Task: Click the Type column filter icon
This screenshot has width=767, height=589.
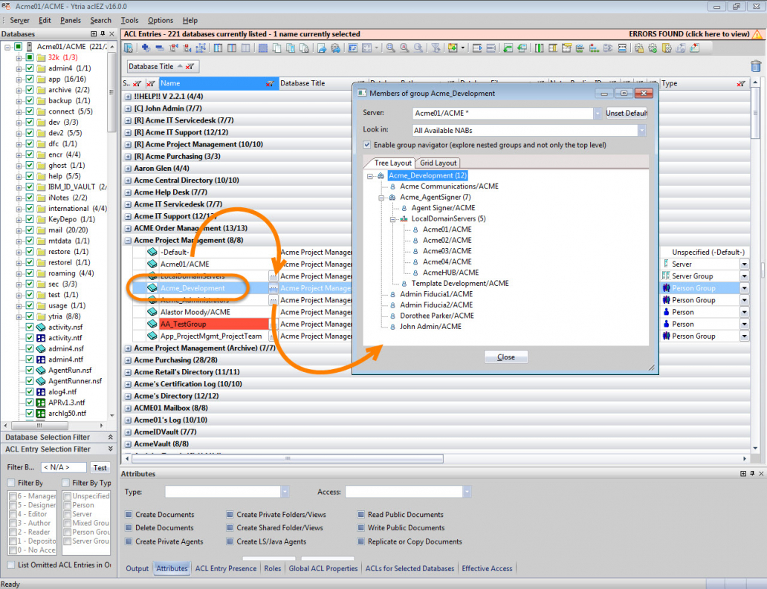Action: pyautogui.click(x=741, y=84)
